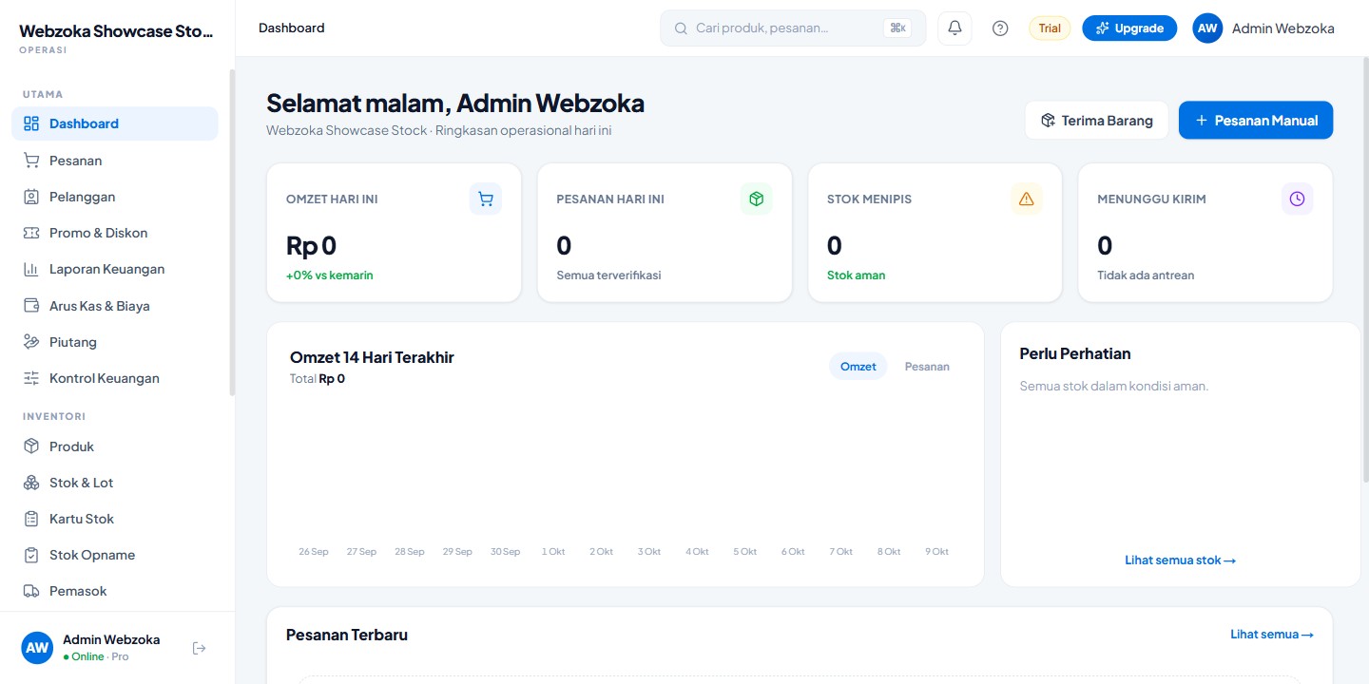Click the warning icon on Stok Menipis card
Screen dimensions: 1369x684
pos(1027,199)
